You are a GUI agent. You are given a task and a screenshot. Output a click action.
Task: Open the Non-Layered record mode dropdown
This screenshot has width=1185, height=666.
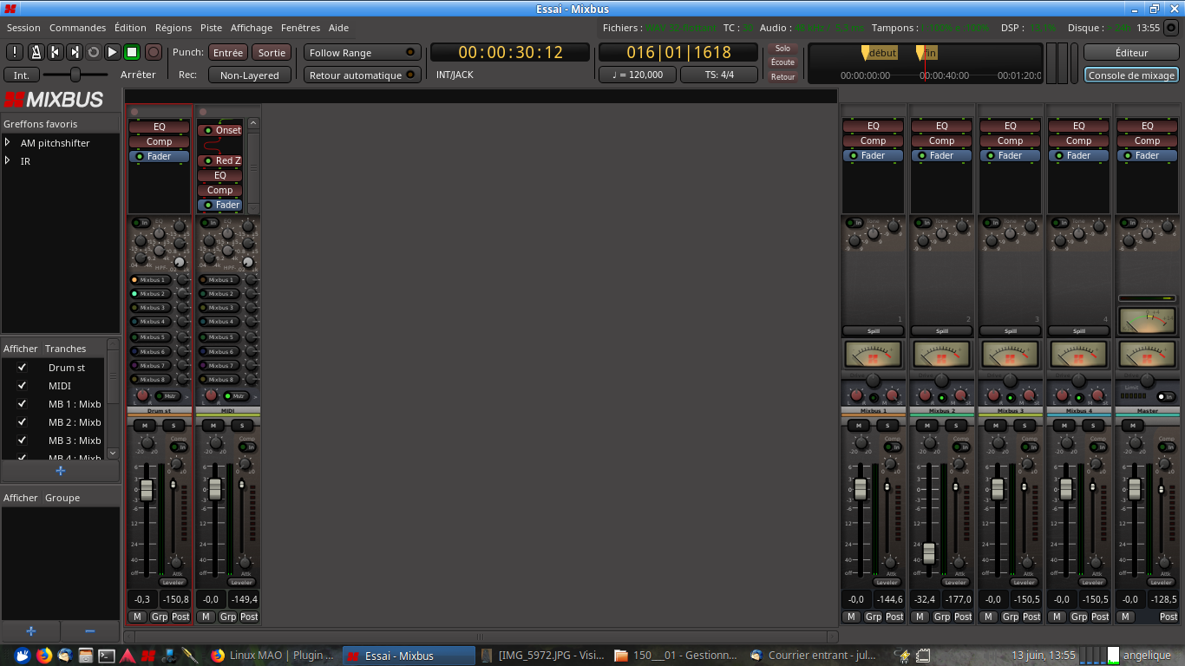(250, 75)
